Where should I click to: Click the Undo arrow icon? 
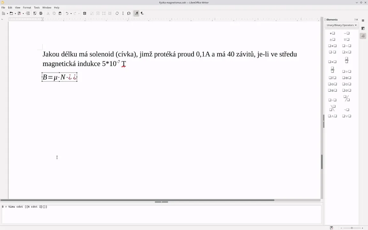[67, 13]
